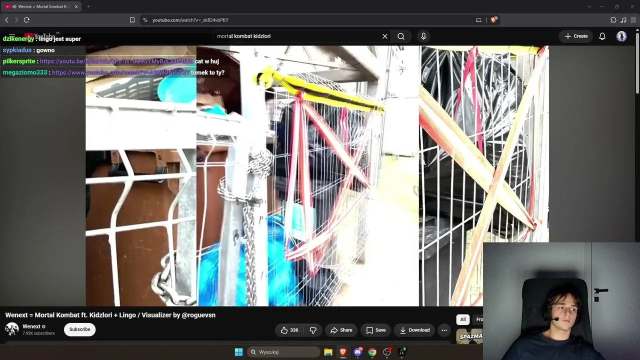Launch File Explorer from the taskbar
This screenshot has width=640, height=360.
click(x=328, y=352)
